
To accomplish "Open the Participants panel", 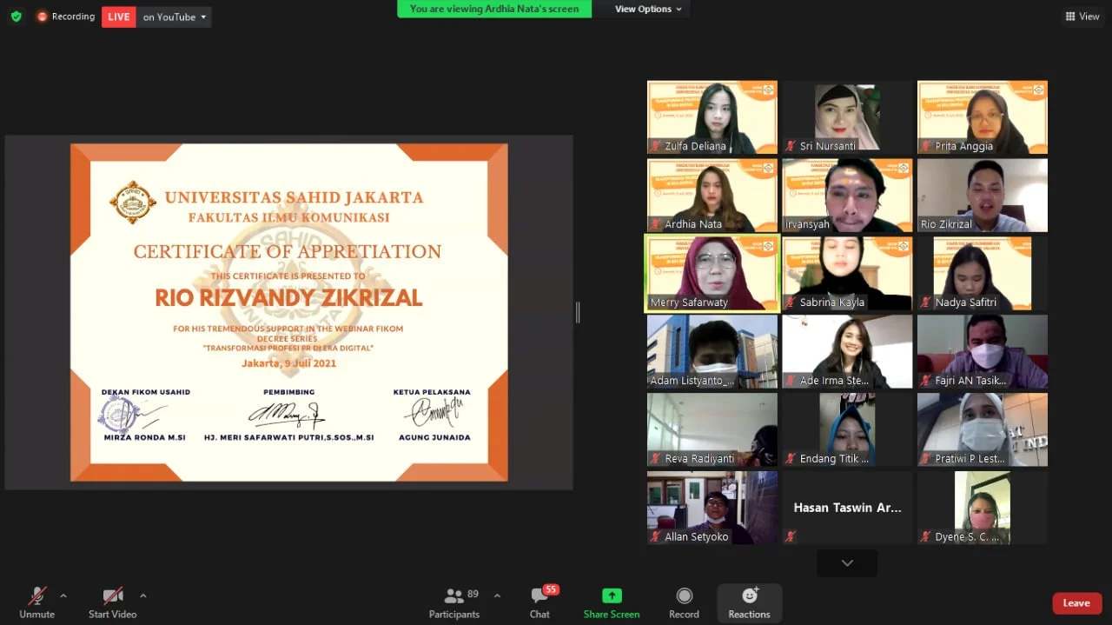I will point(454,602).
